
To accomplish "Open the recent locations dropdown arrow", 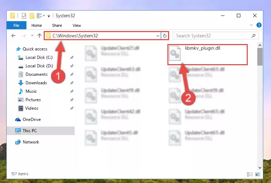I will point(32,36).
